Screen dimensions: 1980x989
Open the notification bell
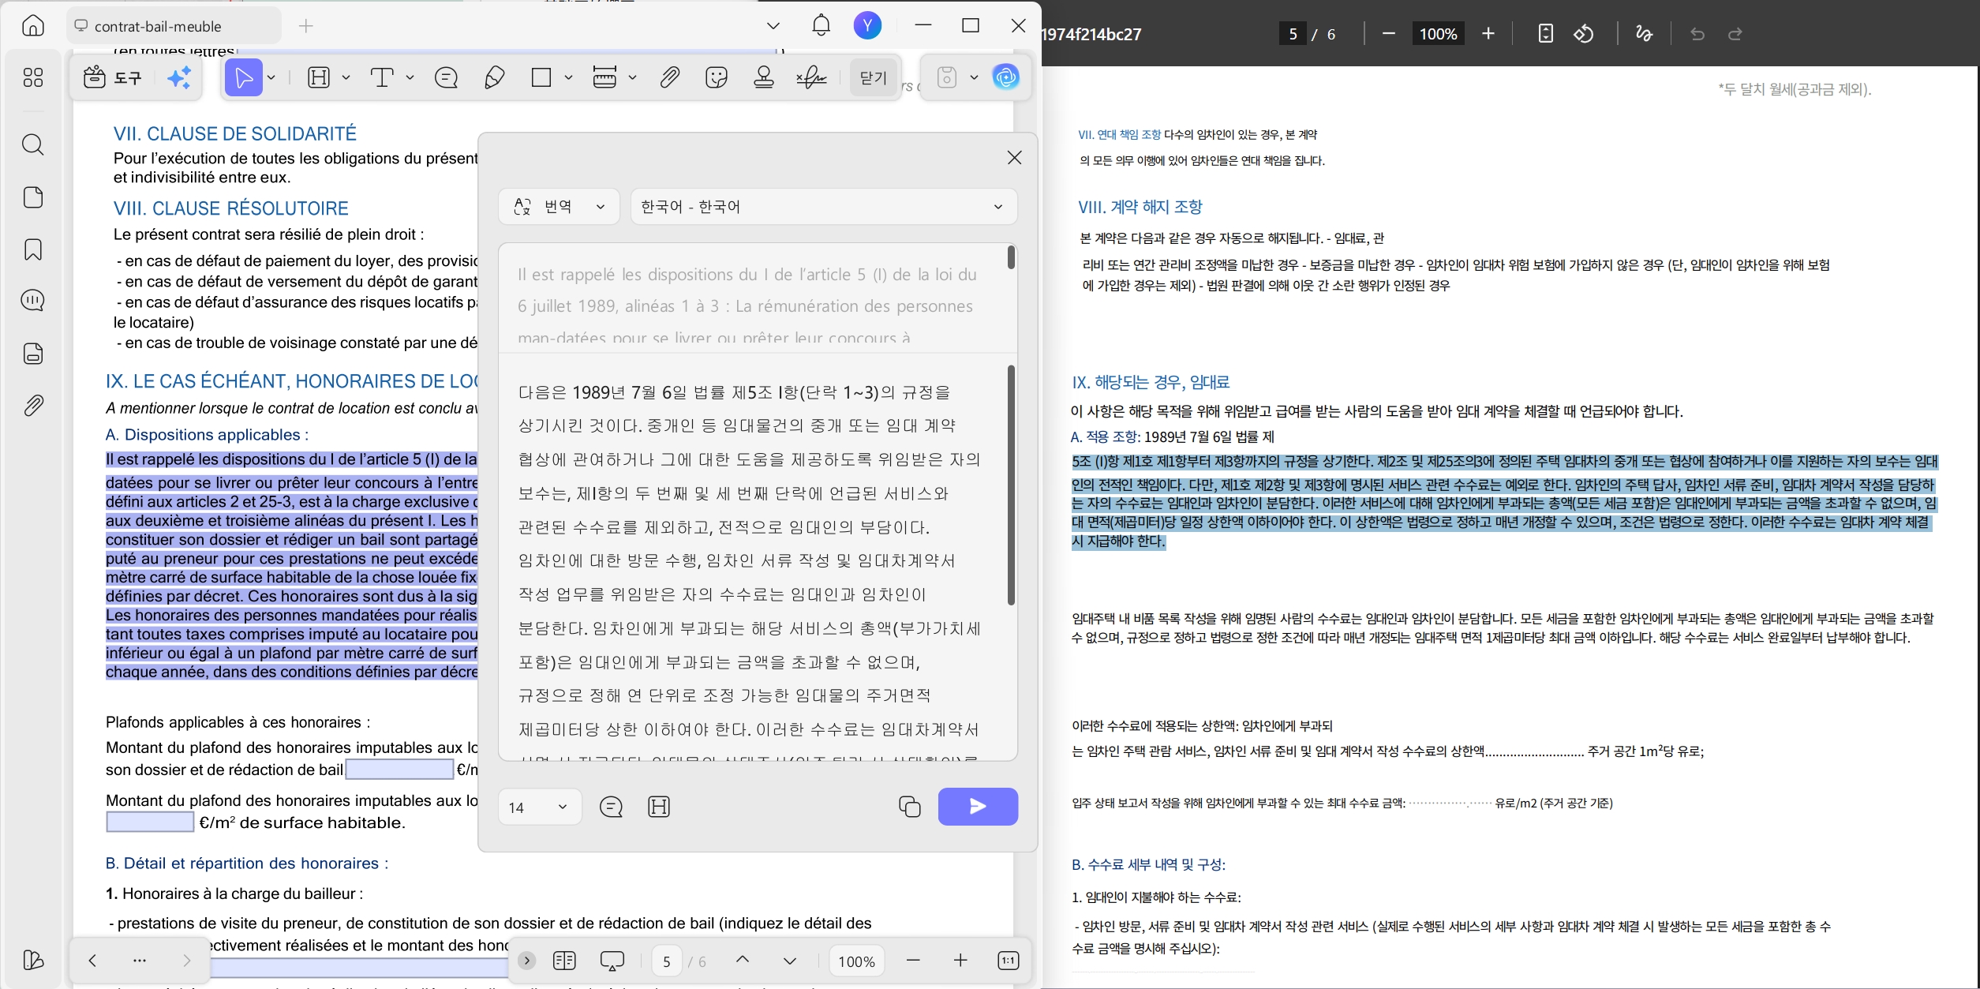click(x=821, y=25)
